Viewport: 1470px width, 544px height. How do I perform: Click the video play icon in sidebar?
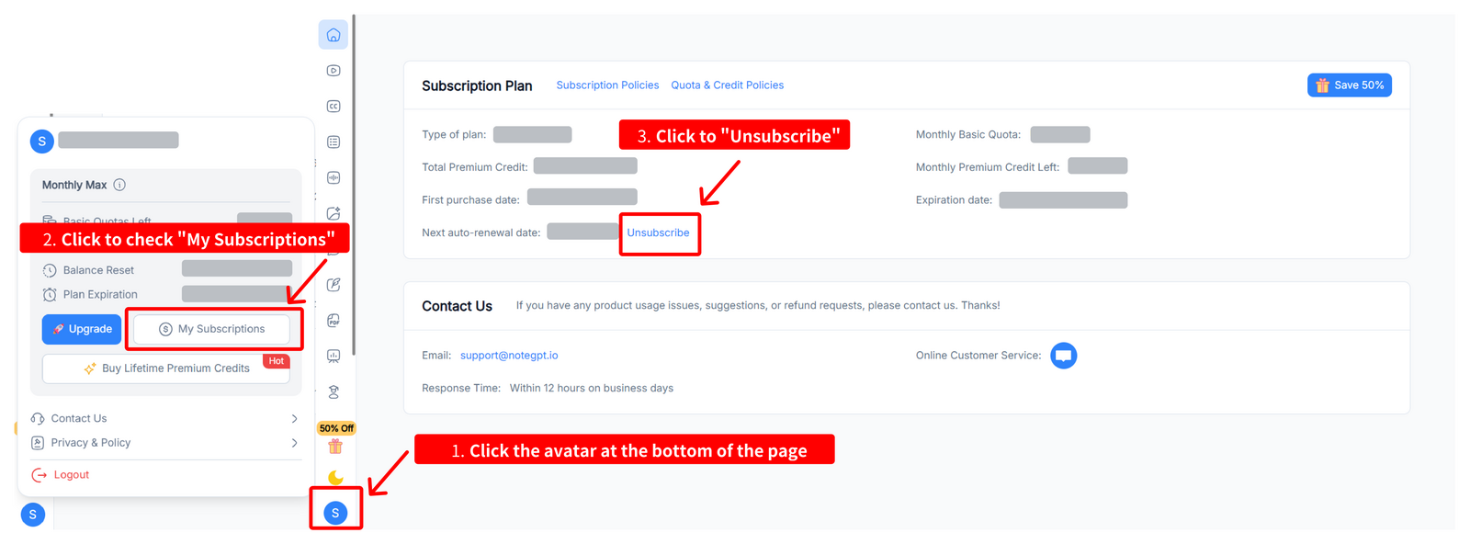coord(334,71)
